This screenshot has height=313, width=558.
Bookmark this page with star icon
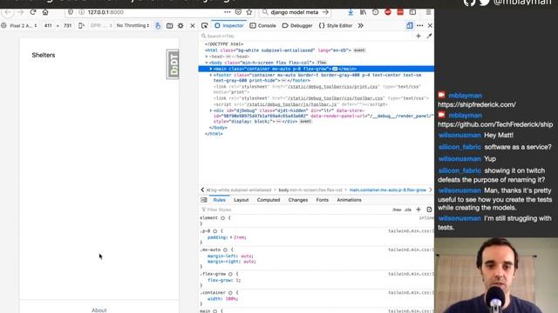point(249,12)
